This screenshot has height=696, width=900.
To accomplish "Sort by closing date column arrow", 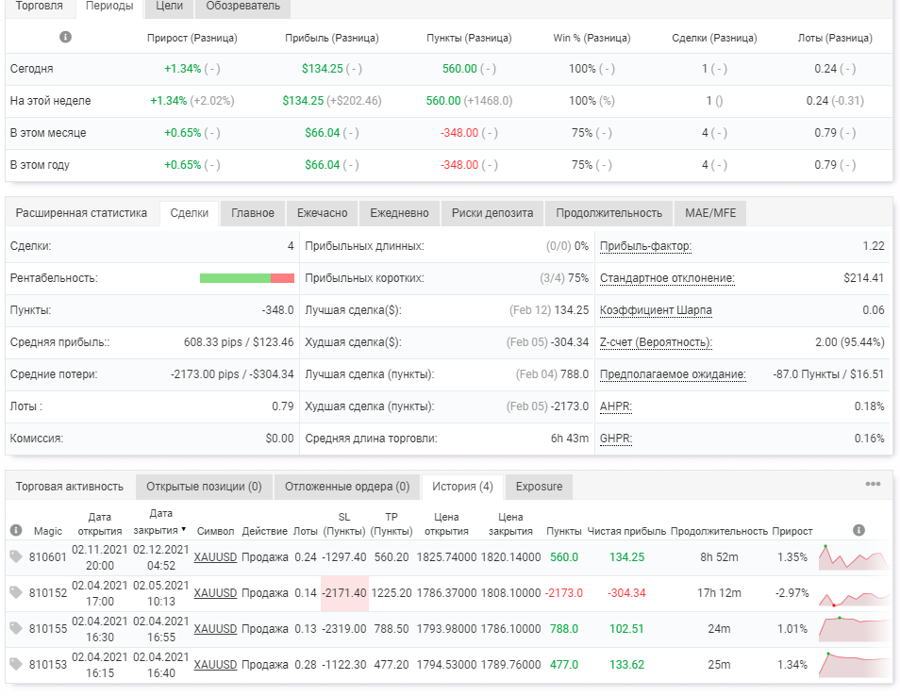I will 184,530.
